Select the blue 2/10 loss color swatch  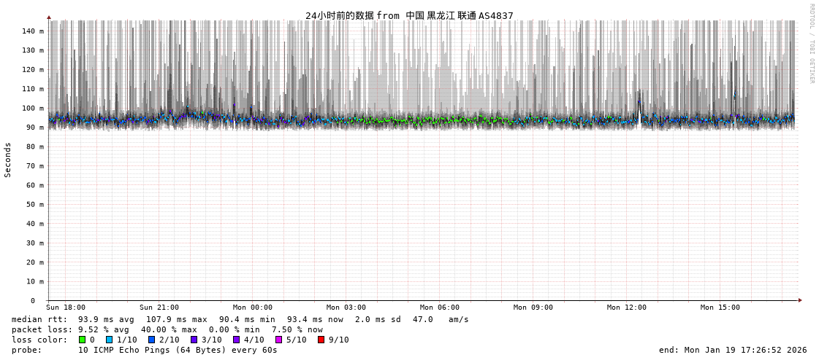pyautogui.click(x=151, y=340)
